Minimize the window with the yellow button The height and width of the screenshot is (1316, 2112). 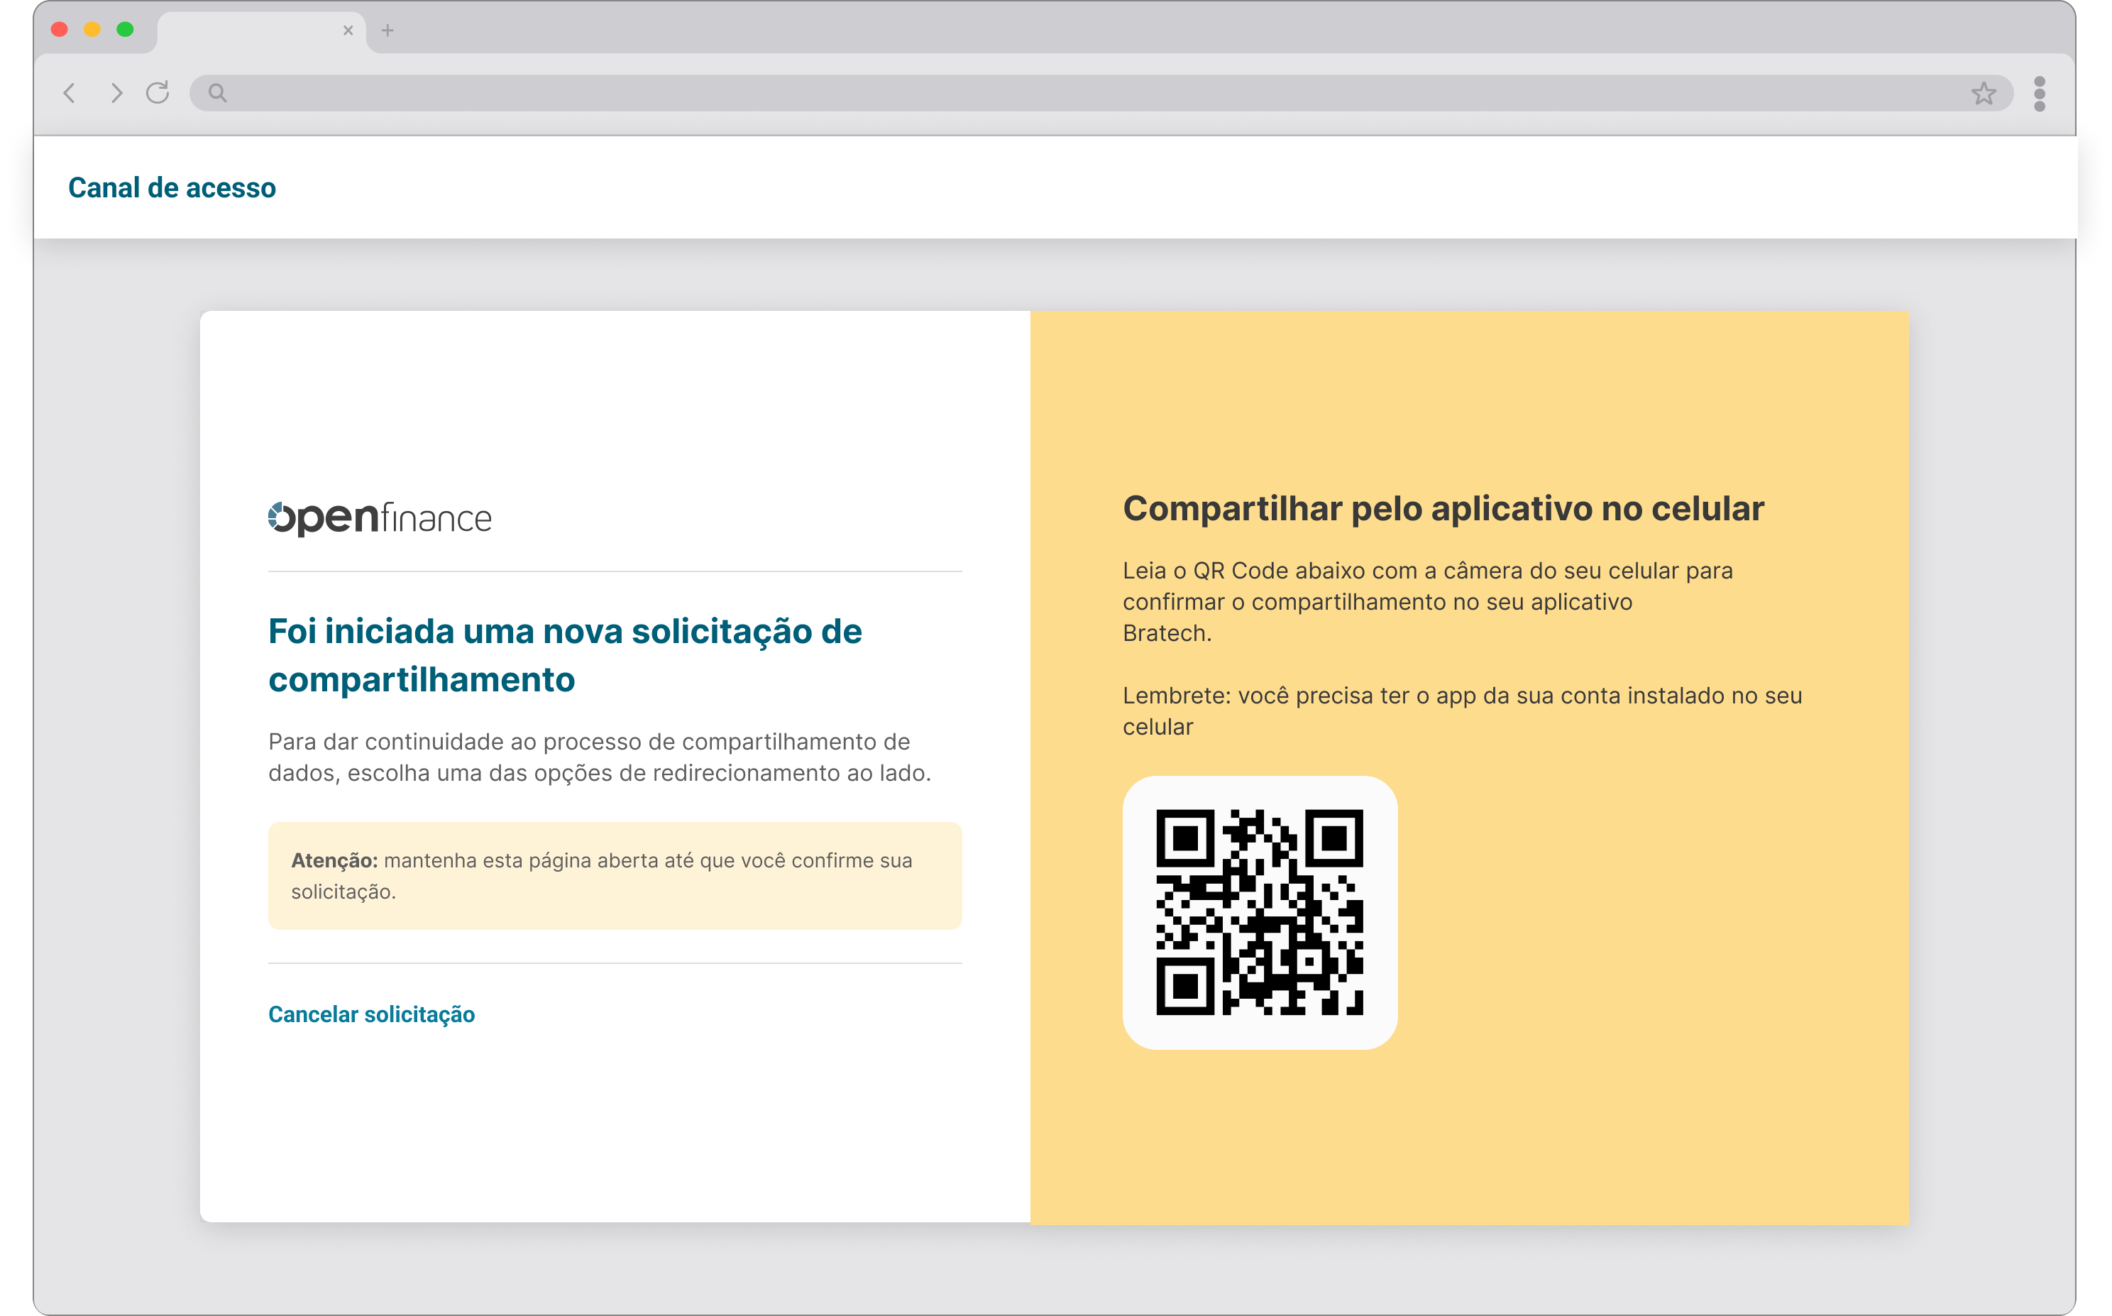92,30
